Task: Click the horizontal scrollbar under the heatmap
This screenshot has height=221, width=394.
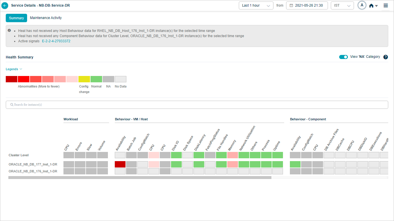Action: (140, 178)
